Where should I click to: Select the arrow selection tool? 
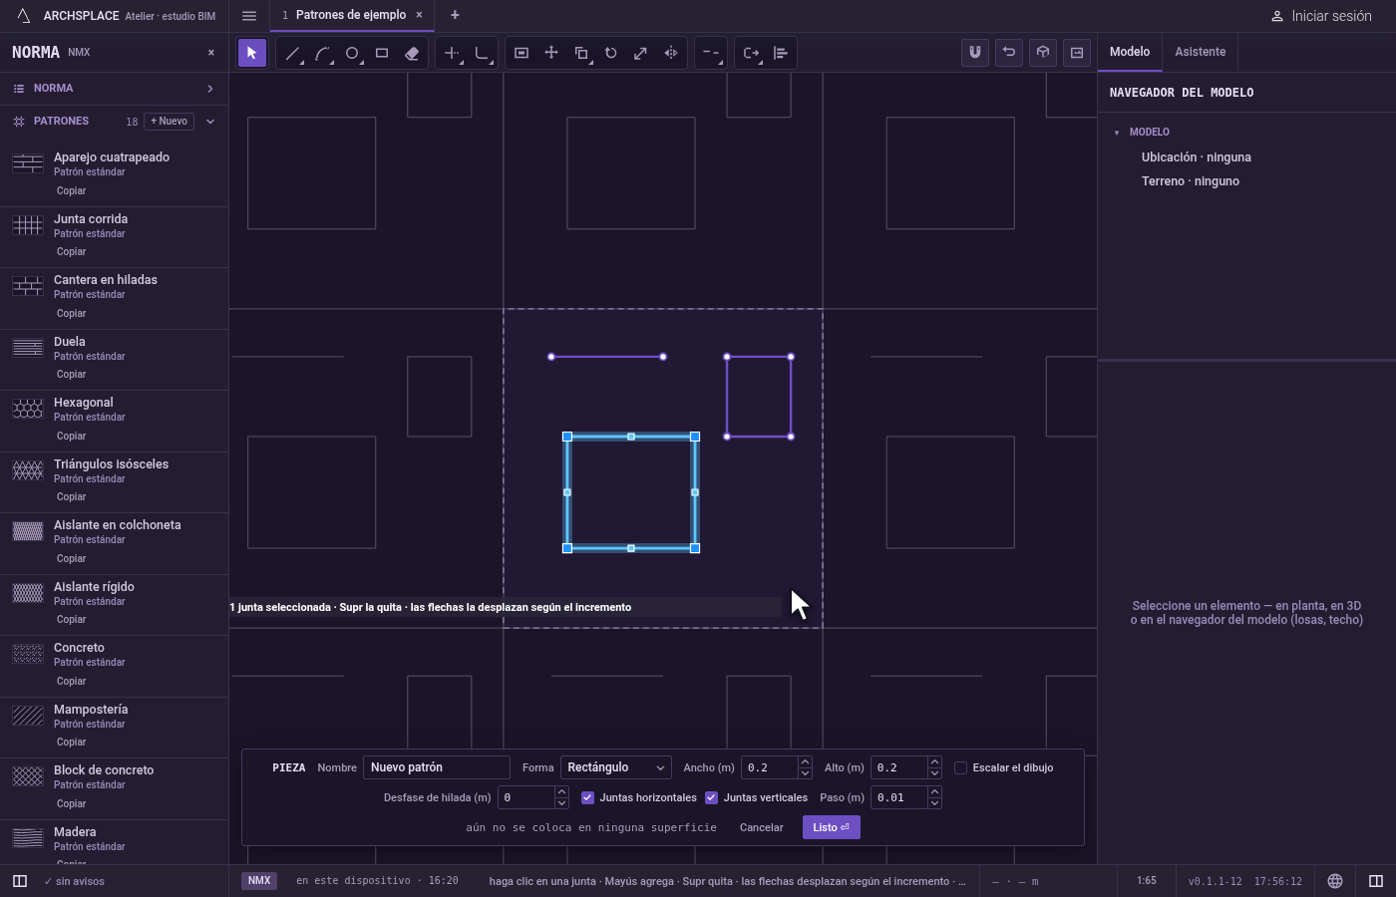252,53
